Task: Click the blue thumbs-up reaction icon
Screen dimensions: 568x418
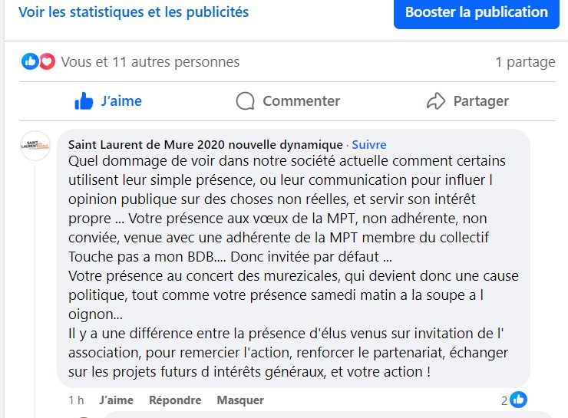Action: [x=30, y=61]
